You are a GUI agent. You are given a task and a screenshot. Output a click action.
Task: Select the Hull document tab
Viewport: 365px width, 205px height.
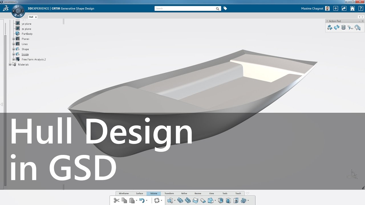click(x=31, y=17)
